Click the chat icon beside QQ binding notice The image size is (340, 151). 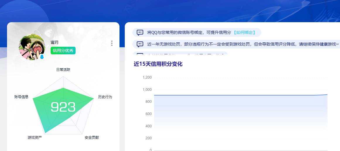point(140,33)
